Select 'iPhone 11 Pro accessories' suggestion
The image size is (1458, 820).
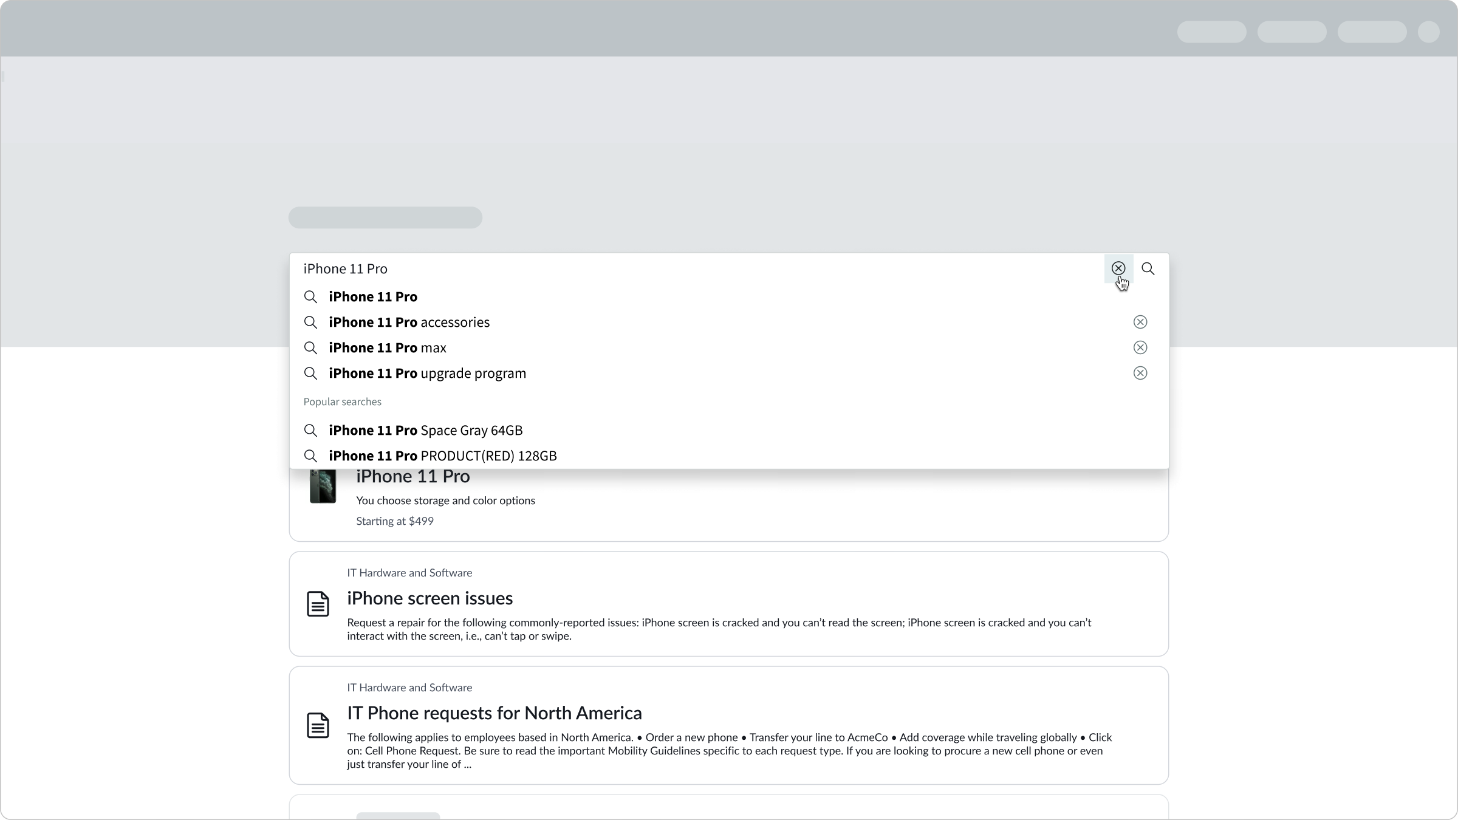[729, 322]
